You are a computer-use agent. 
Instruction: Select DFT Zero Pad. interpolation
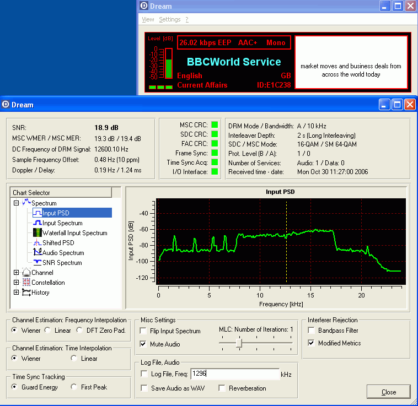(79, 330)
